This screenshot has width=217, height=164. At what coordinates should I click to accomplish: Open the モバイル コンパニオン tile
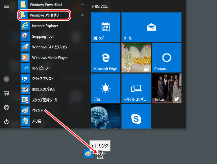[x=136, y=88]
